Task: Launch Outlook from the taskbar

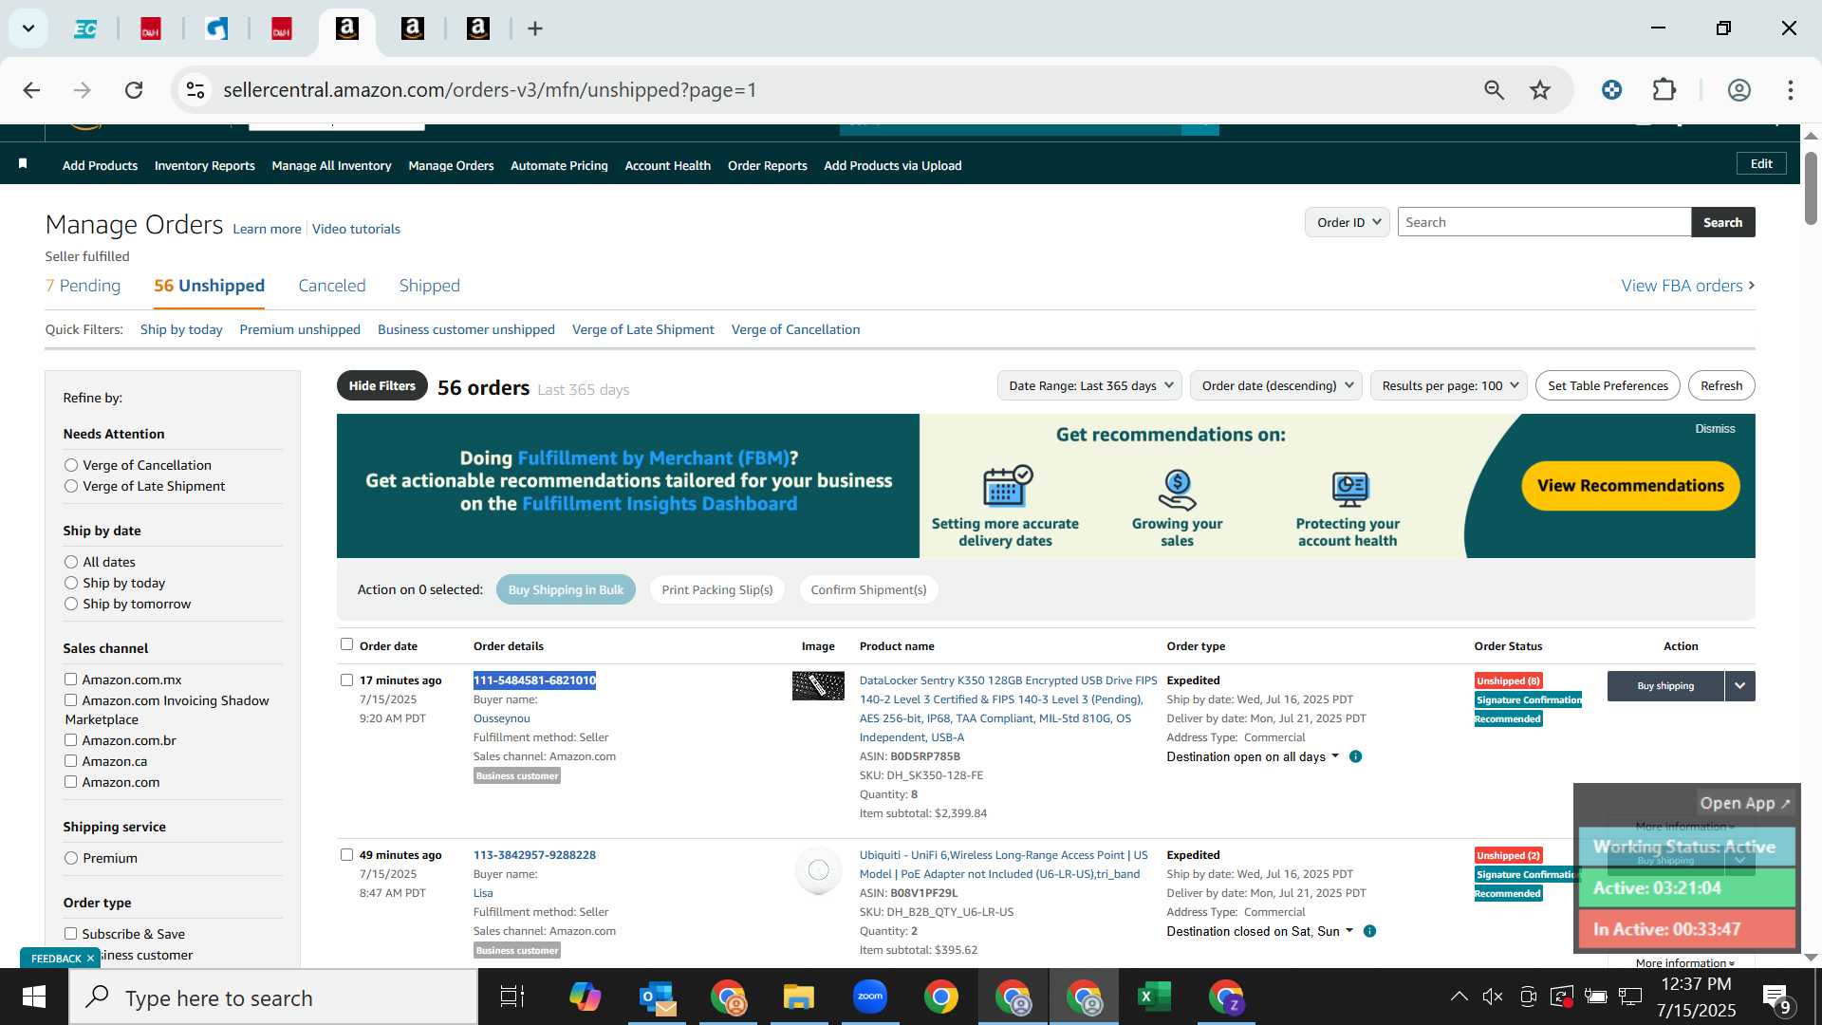Action: point(657,997)
